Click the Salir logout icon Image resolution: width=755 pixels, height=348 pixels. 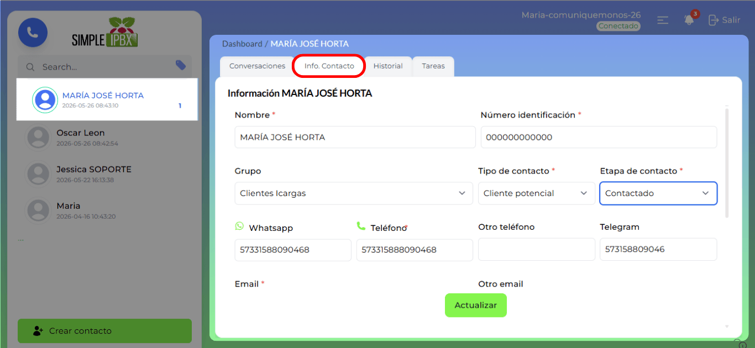tap(714, 20)
